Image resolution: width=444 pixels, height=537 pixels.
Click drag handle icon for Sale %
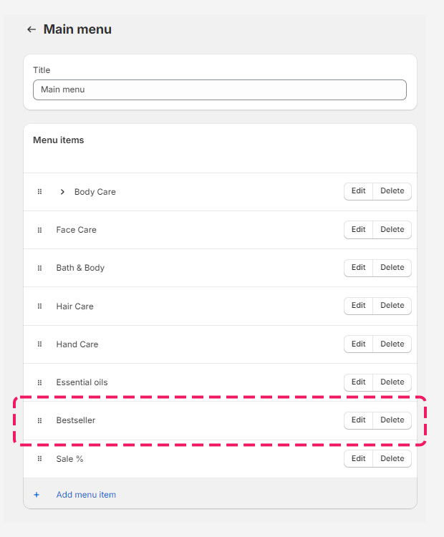(x=40, y=458)
